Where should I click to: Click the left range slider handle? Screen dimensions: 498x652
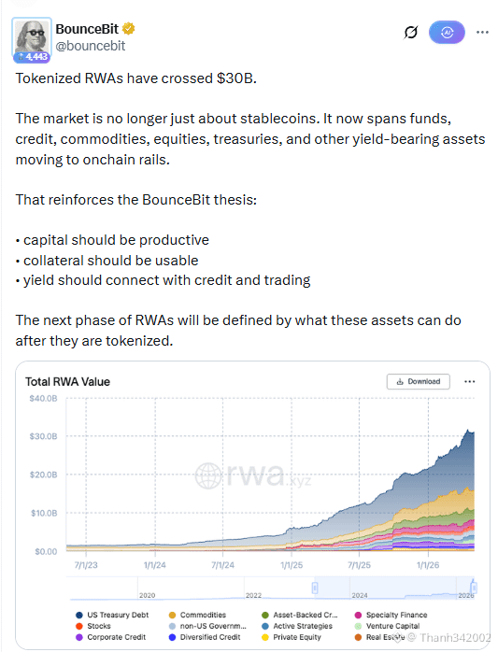[x=315, y=588]
